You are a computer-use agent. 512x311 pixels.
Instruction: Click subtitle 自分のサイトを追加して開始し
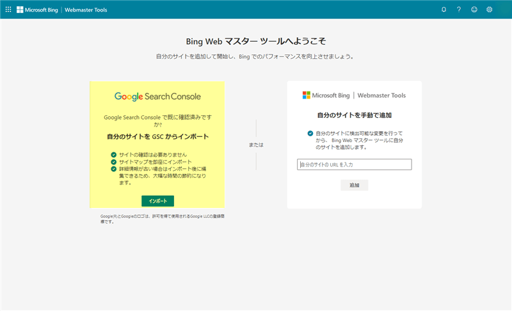tap(255, 56)
